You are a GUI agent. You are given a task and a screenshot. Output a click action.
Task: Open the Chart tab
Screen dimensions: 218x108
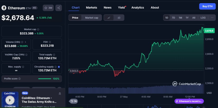point(76,8)
